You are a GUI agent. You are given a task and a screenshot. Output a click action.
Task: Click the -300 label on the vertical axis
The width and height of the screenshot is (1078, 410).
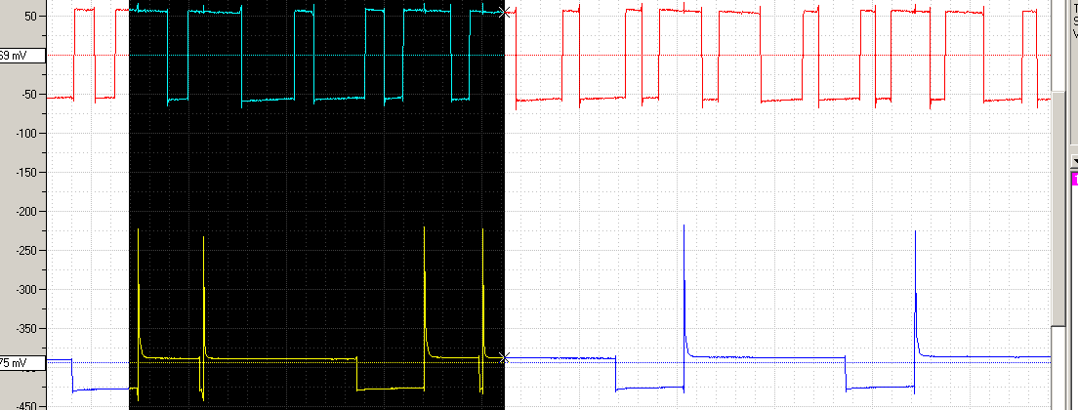pyautogui.click(x=30, y=290)
